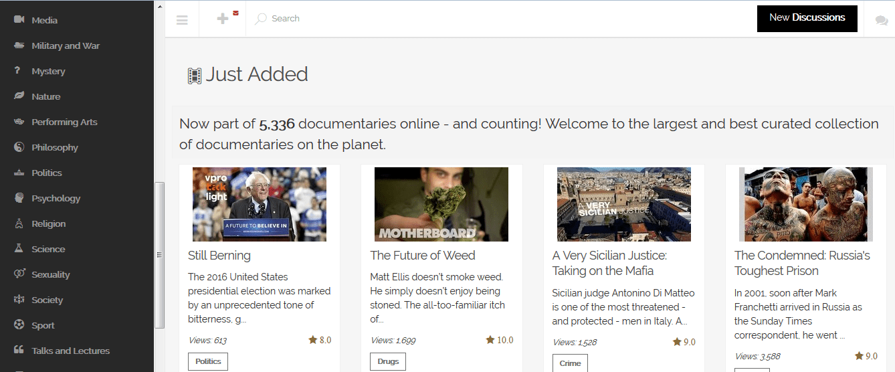Click the Politics tag button
The height and width of the screenshot is (372, 895).
click(208, 361)
